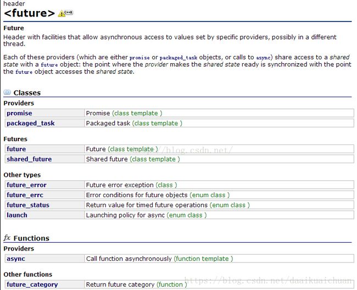
Task: Open the launch enum class link
Action: pyautogui.click(x=17, y=215)
